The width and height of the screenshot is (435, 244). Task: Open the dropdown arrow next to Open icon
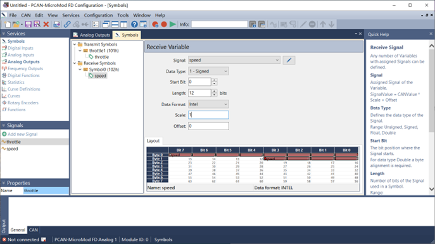click(x=22, y=25)
